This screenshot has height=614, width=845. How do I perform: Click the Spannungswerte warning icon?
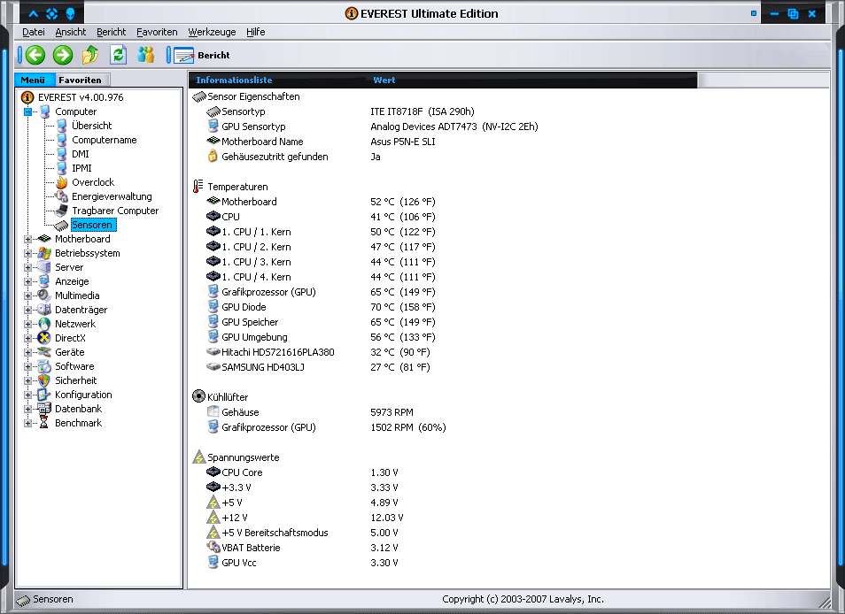click(199, 457)
